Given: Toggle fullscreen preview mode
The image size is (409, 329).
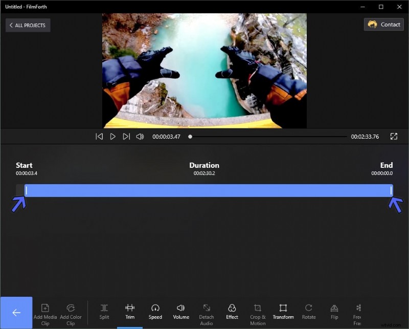Looking at the screenshot, I should [394, 136].
